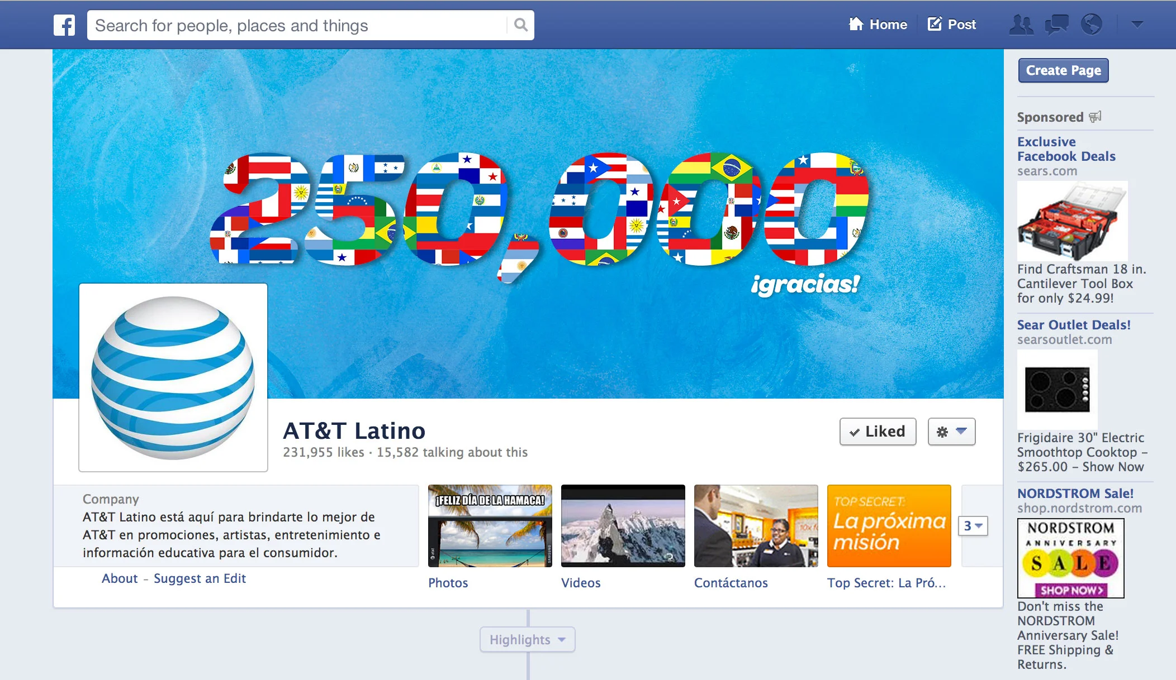Screen dimensions: 1176x680
Task: Click the shop.nordstrom.com ad domain text
Action: 1079,509
